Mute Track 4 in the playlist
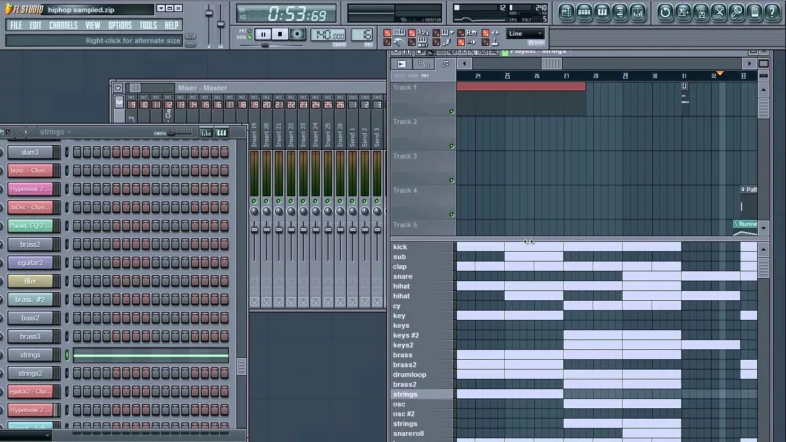Image resolution: width=786 pixels, height=442 pixels. pos(452,215)
